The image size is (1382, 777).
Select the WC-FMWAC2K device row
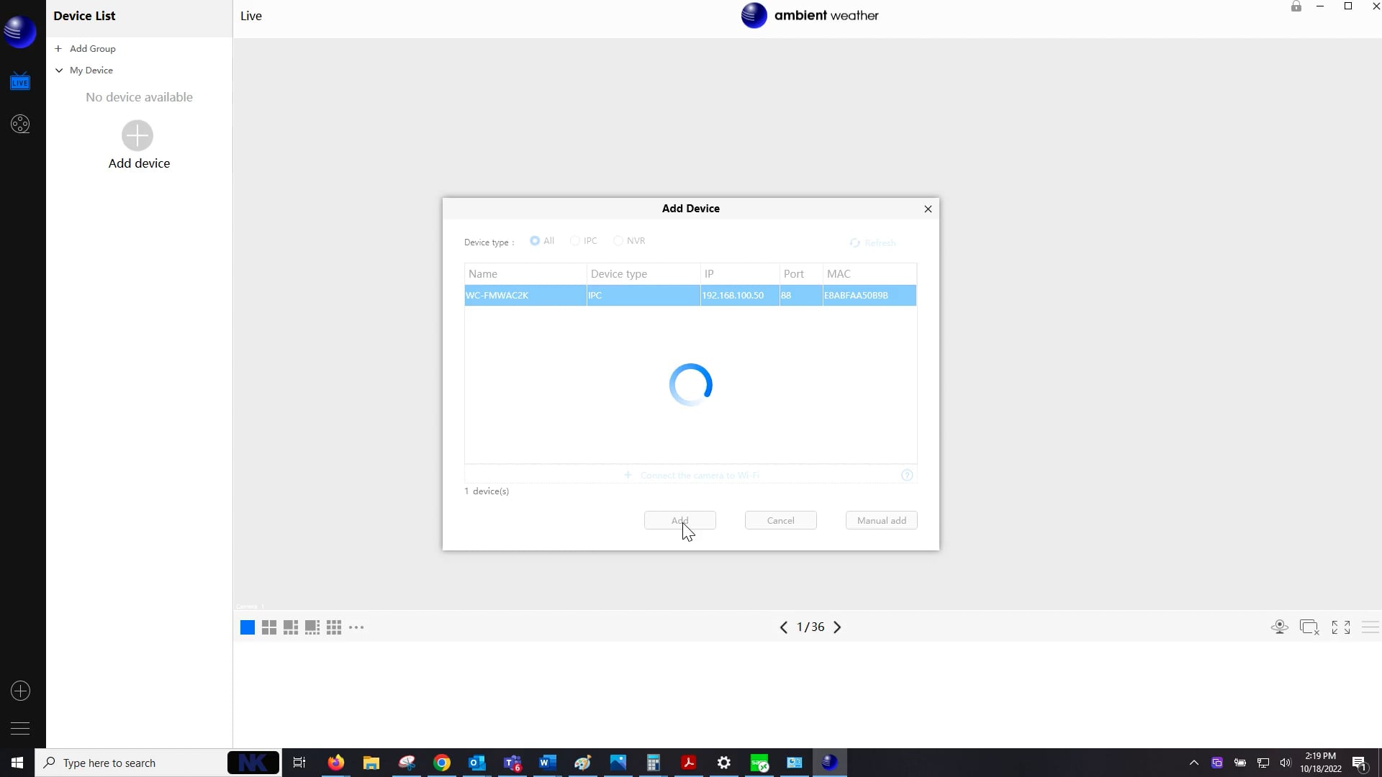click(690, 295)
